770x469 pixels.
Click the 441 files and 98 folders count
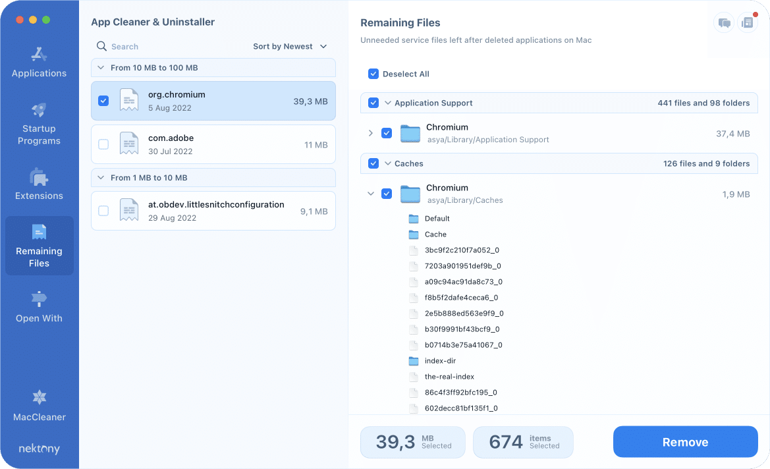click(703, 103)
